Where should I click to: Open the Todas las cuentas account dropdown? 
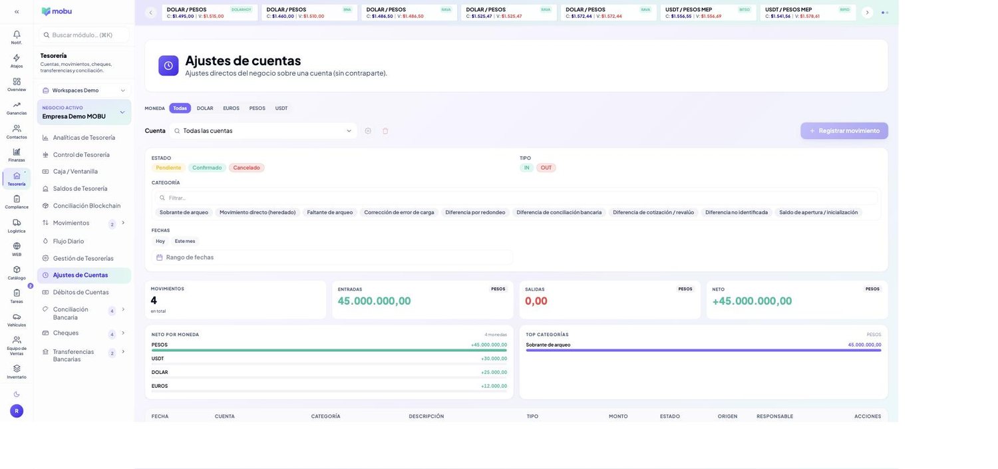[263, 131]
